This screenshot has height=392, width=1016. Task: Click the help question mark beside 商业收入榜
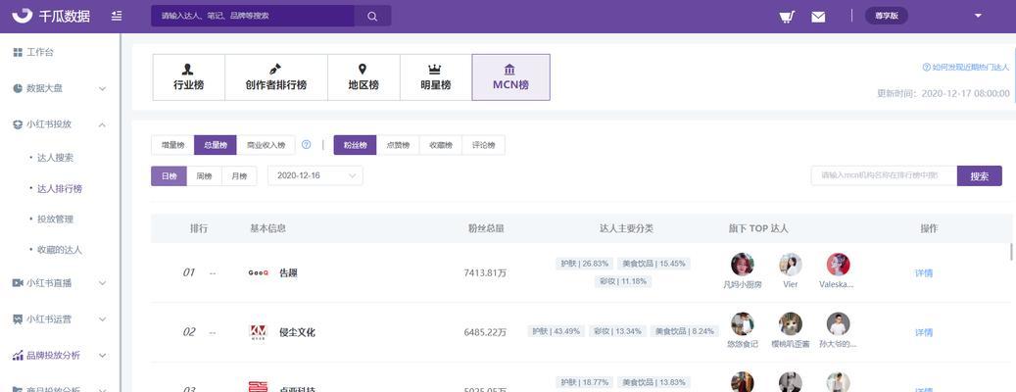[307, 144]
